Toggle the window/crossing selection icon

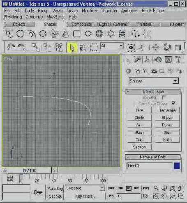[131, 48]
